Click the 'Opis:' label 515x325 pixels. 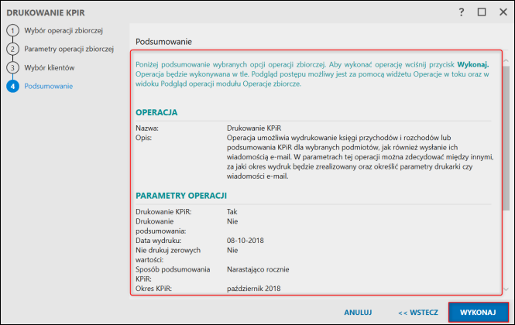point(143,138)
